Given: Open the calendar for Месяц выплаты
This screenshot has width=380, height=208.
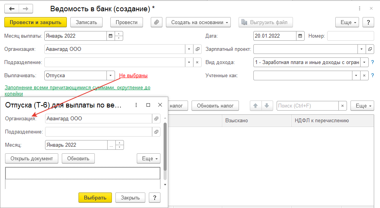Looking at the screenshot, I should (x=111, y=36).
